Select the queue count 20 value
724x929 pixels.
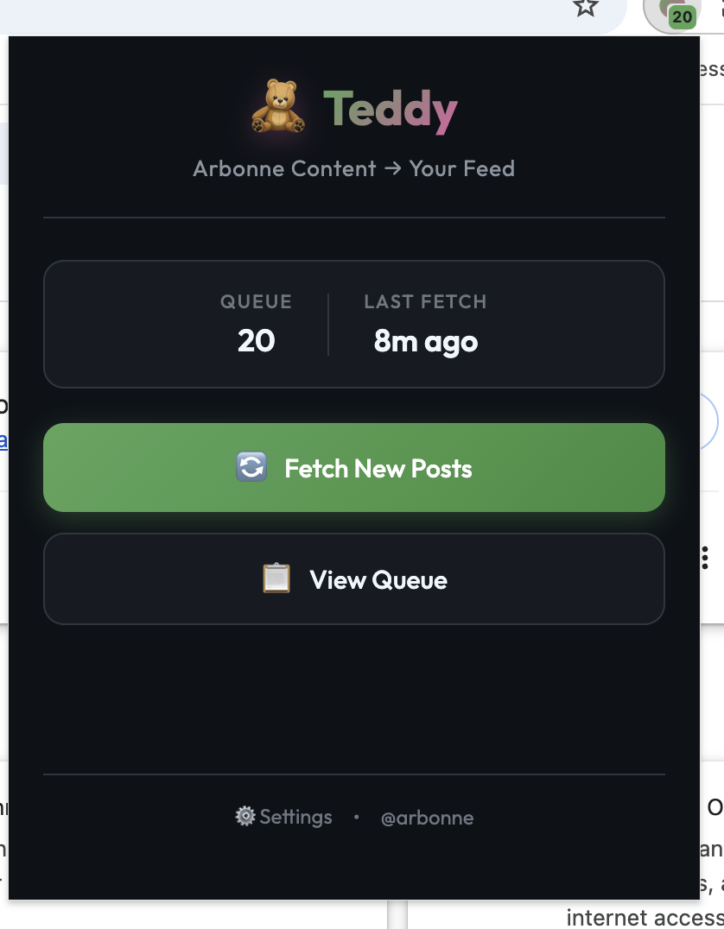[x=256, y=341]
